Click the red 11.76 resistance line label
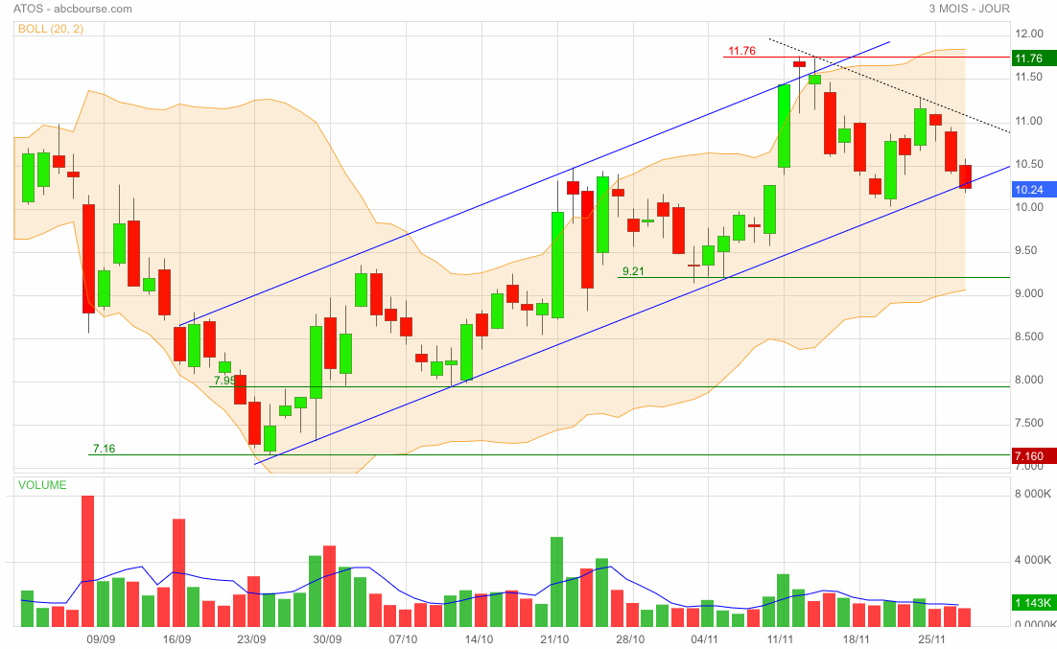This screenshot has width=1057, height=649. tap(741, 51)
